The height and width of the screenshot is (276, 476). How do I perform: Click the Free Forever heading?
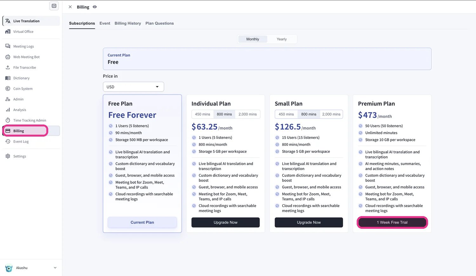(x=132, y=115)
